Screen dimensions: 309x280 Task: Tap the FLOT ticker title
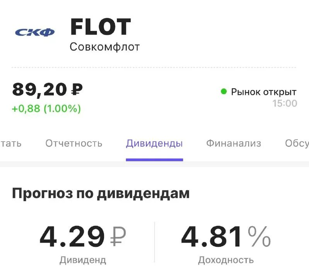click(x=100, y=27)
